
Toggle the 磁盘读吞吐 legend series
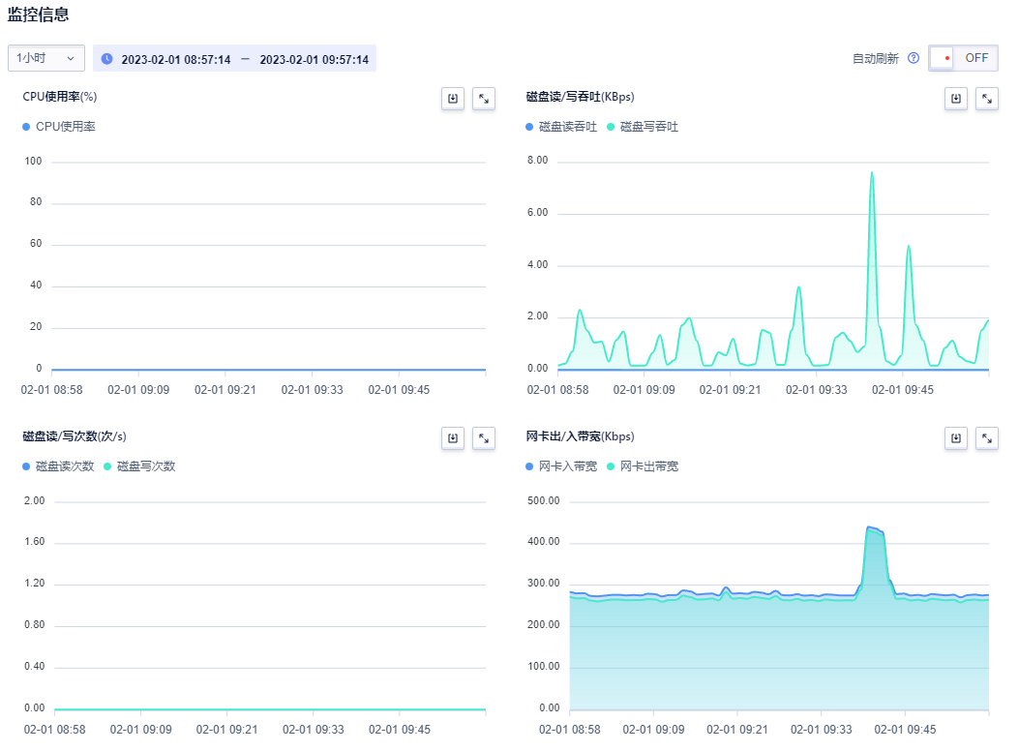pos(561,127)
